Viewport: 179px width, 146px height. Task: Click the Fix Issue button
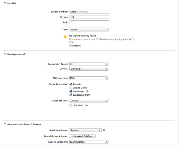(75, 45)
